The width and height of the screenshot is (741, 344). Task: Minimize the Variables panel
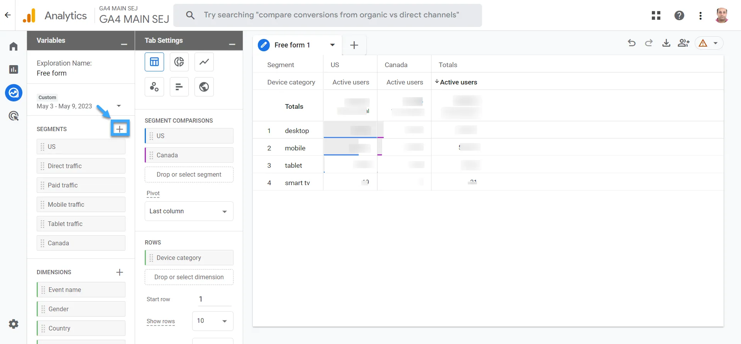pos(124,44)
